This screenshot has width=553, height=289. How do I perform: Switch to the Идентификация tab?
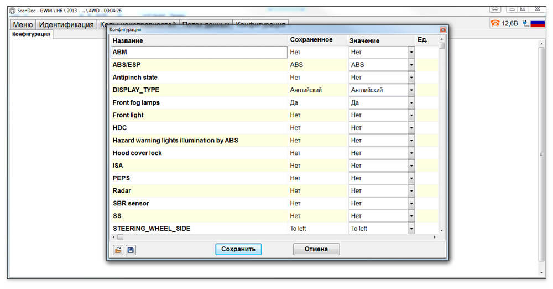(66, 25)
